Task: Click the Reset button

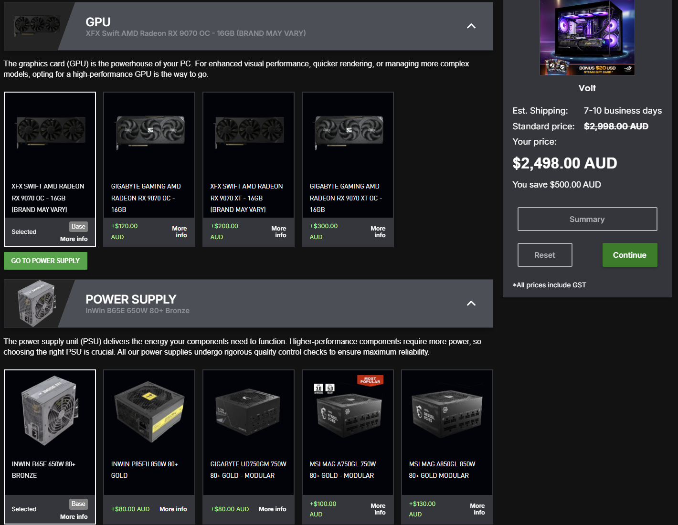Action: click(x=545, y=255)
